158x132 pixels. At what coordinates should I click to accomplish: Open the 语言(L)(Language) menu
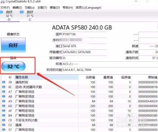coord(88,7)
